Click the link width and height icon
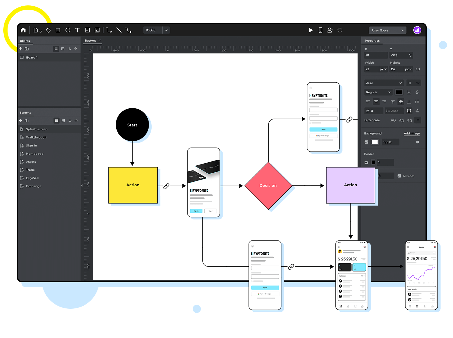 click(418, 69)
